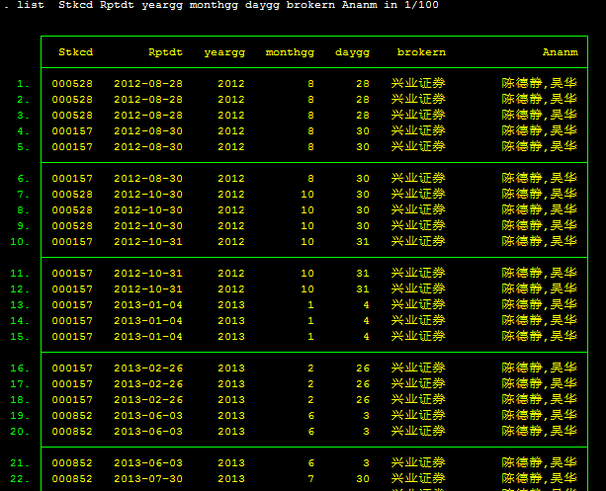
Task: Click Ananm 陈德静,吴华 in row 10
Action: click(x=539, y=241)
